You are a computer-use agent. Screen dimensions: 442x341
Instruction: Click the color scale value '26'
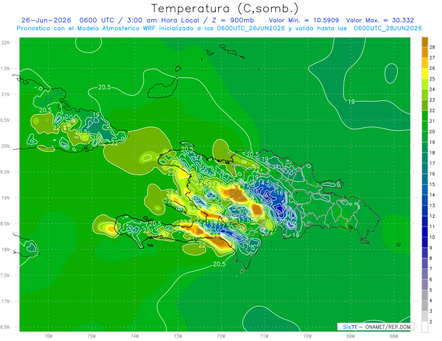433,68
